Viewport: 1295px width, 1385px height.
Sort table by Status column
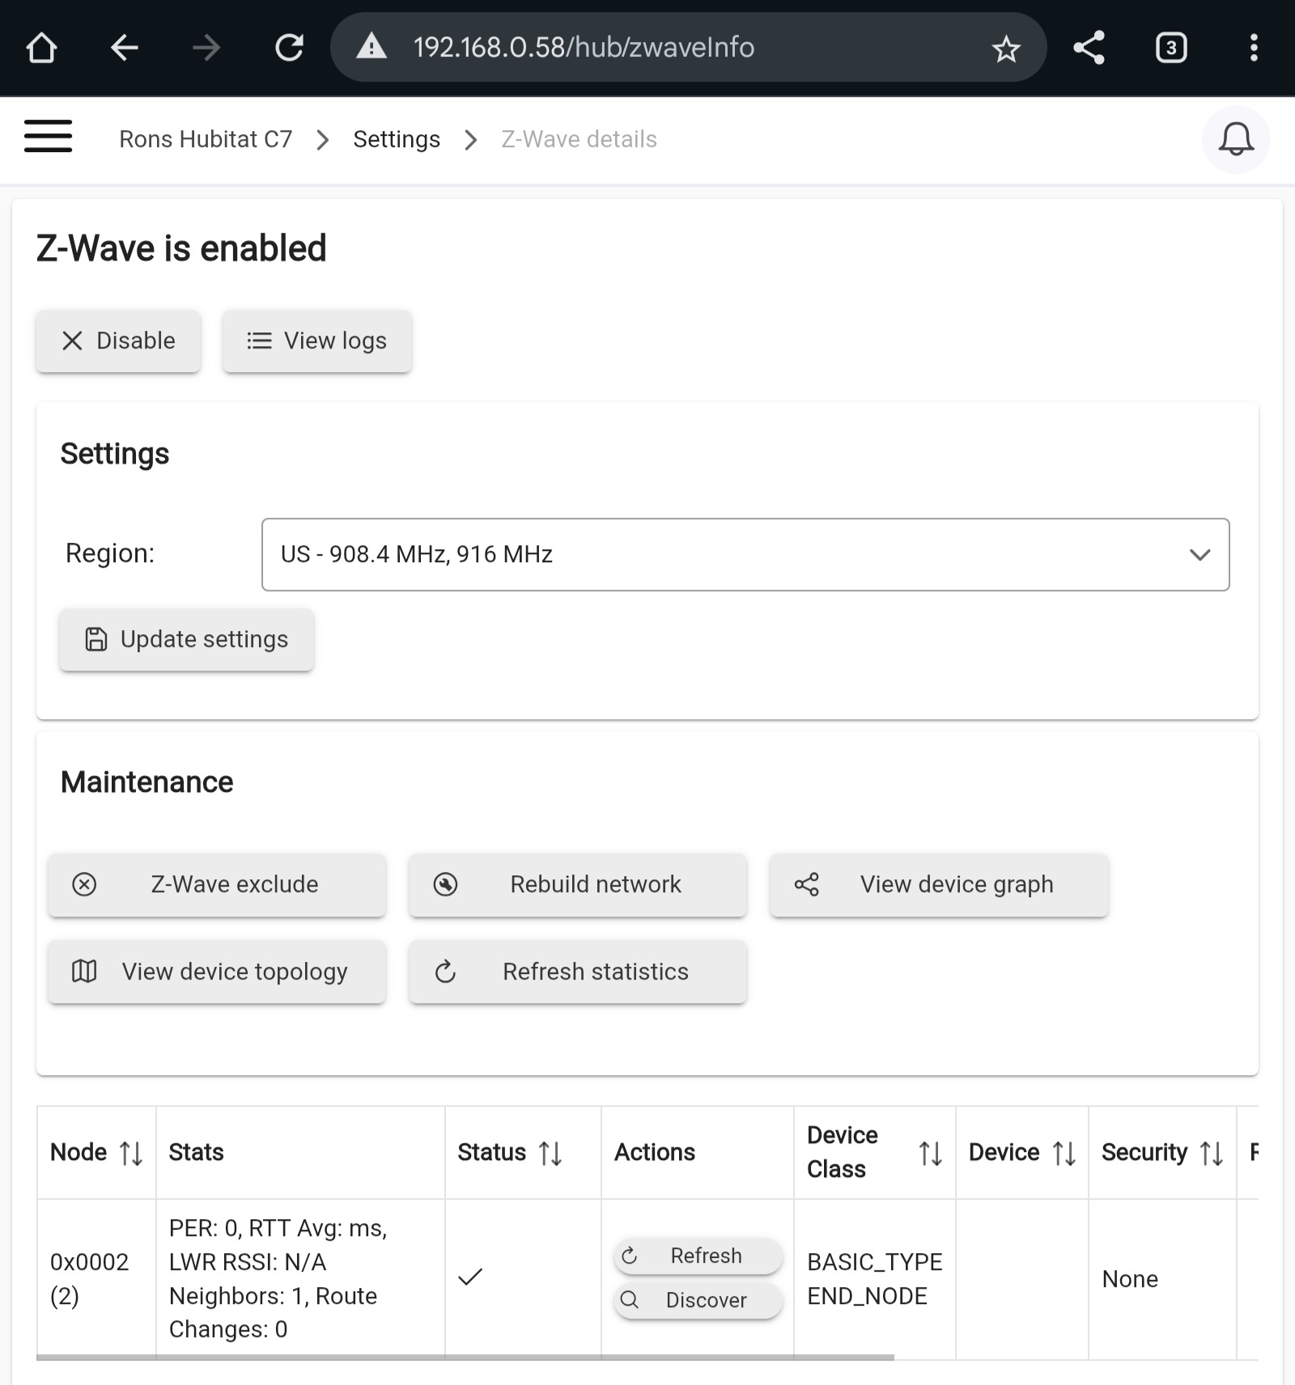pyautogui.click(x=550, y=1153)
